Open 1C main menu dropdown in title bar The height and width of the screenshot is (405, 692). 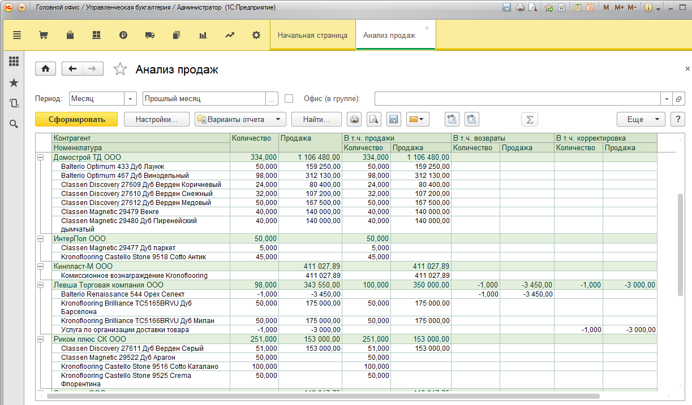point(22,8)
